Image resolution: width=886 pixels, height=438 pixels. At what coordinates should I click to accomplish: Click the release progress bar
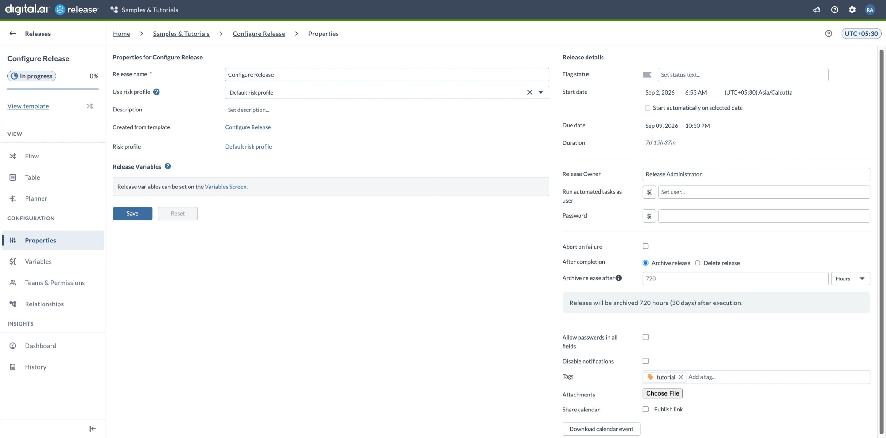coord(53,89)
